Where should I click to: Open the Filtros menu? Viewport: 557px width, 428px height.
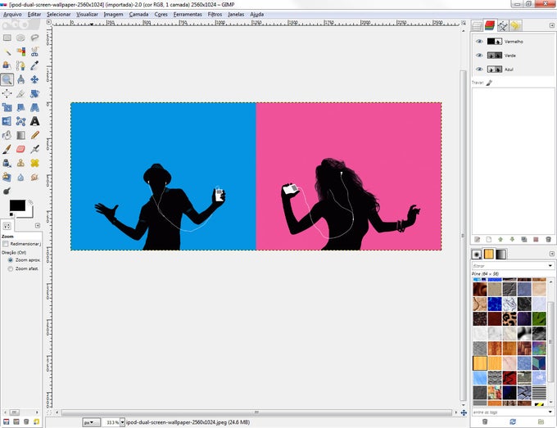pos(215,15)
